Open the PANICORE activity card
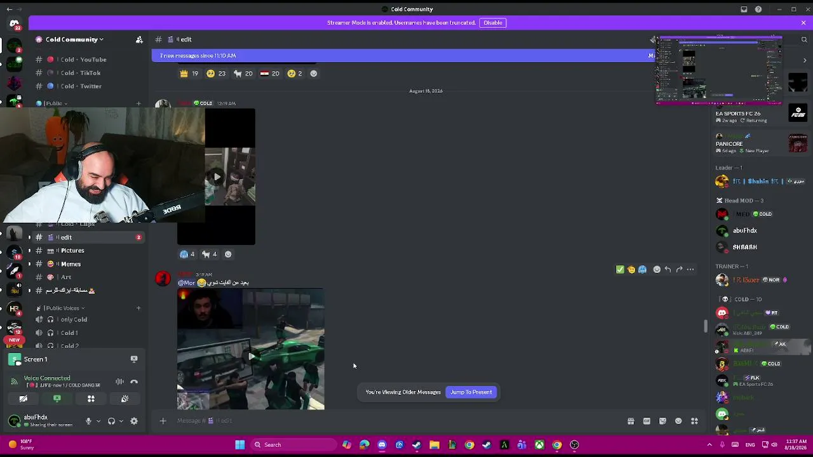 (x=761, y=143)
